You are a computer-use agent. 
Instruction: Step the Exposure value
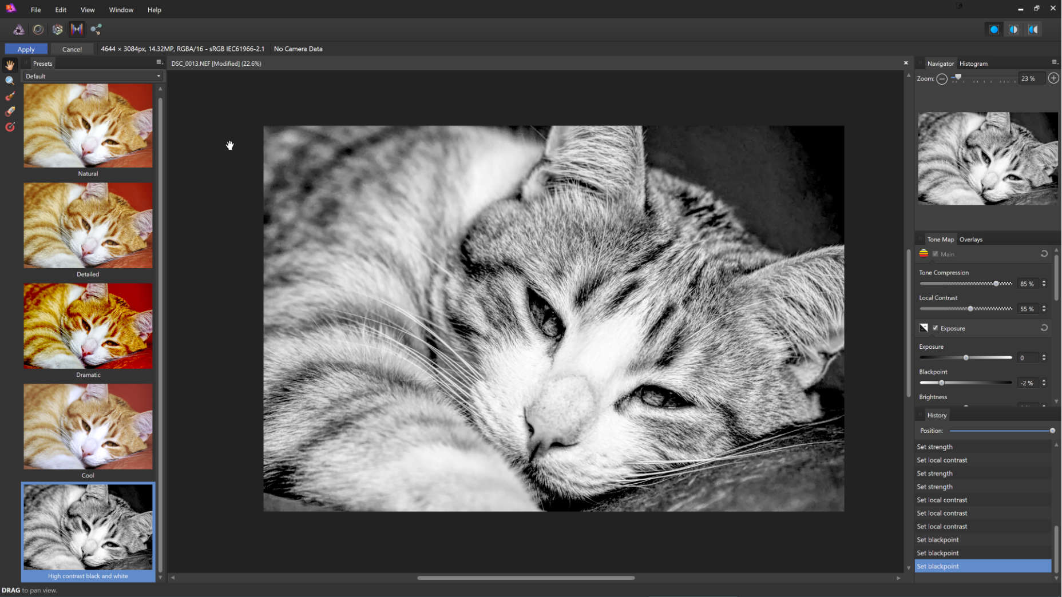(1044, 358)
